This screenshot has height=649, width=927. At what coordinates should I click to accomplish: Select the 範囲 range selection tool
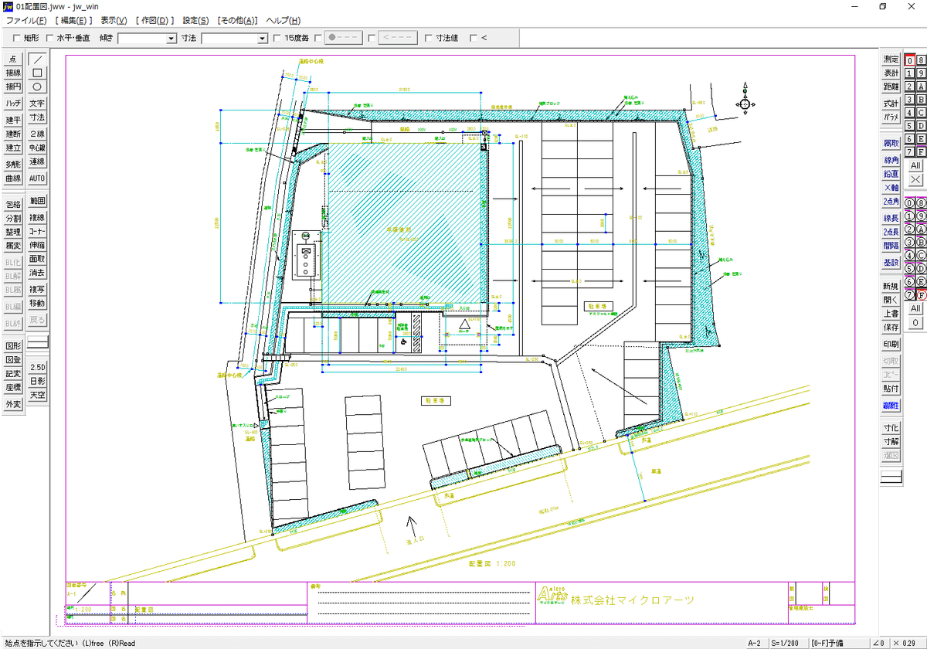click(37, 201)
